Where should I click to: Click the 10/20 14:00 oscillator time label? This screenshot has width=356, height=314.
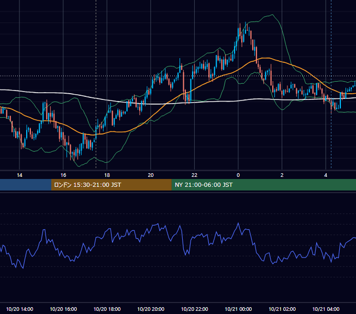[19, 309]
